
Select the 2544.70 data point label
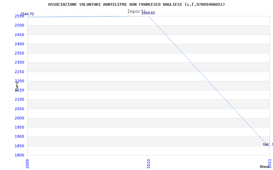27,14
